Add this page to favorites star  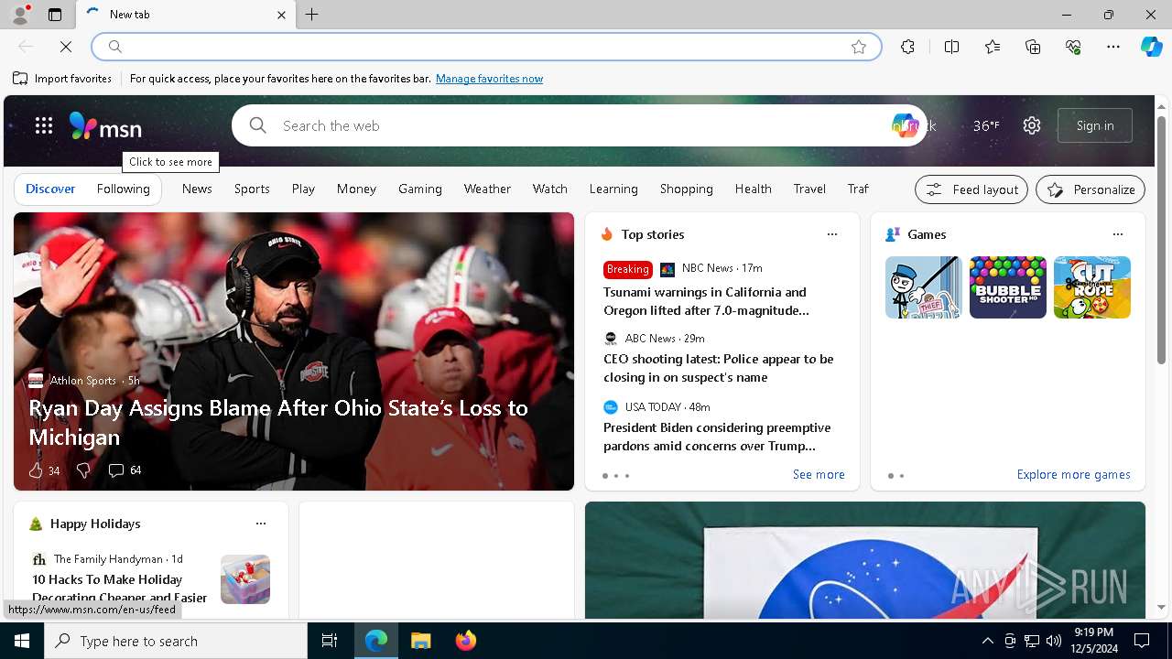pos(859,47)
